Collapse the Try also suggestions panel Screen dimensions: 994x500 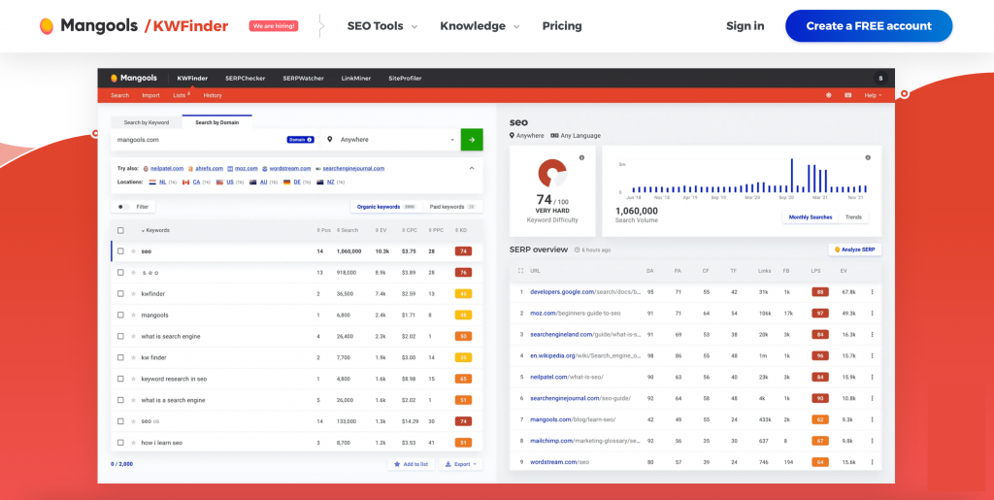(x=472, y=167)
